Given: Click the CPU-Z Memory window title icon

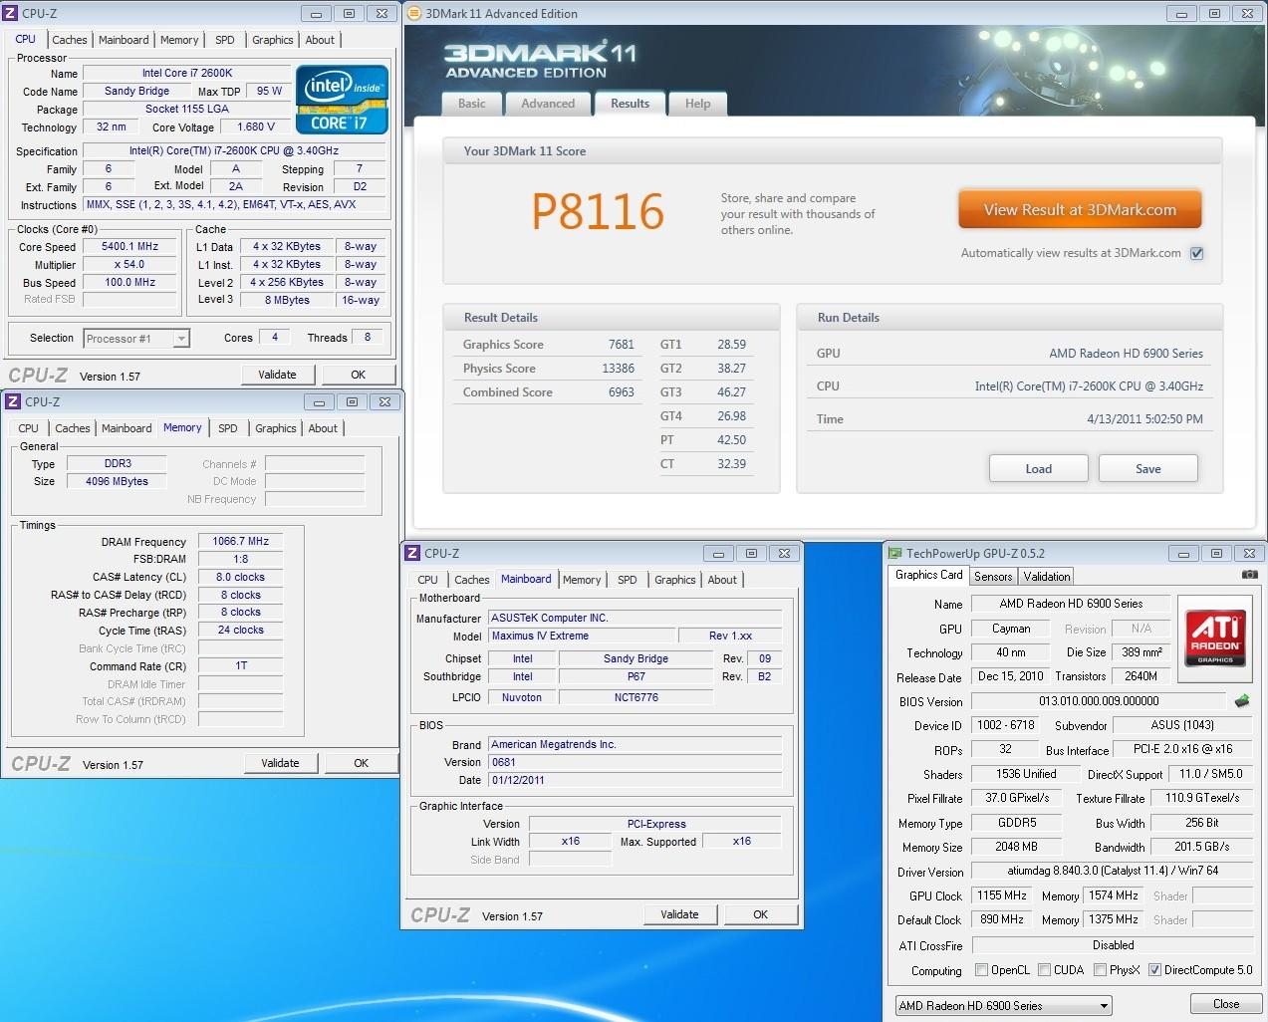Looking at the screenshot, I should click(x=13, y=401).
